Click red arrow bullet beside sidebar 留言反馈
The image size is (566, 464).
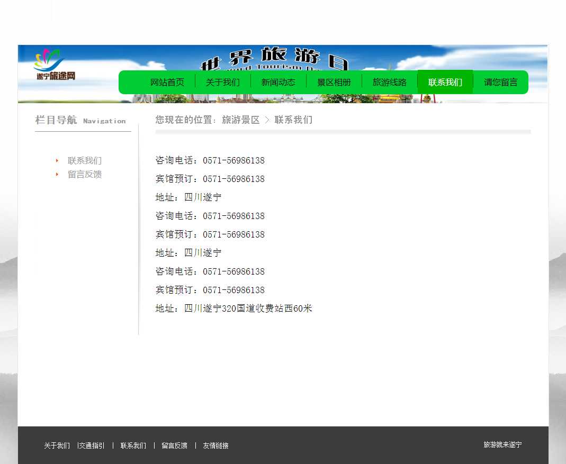57,175
